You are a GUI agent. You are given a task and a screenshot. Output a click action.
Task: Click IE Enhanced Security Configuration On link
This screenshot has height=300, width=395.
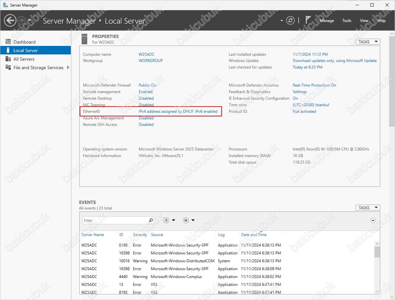click(x=295, y=98)
